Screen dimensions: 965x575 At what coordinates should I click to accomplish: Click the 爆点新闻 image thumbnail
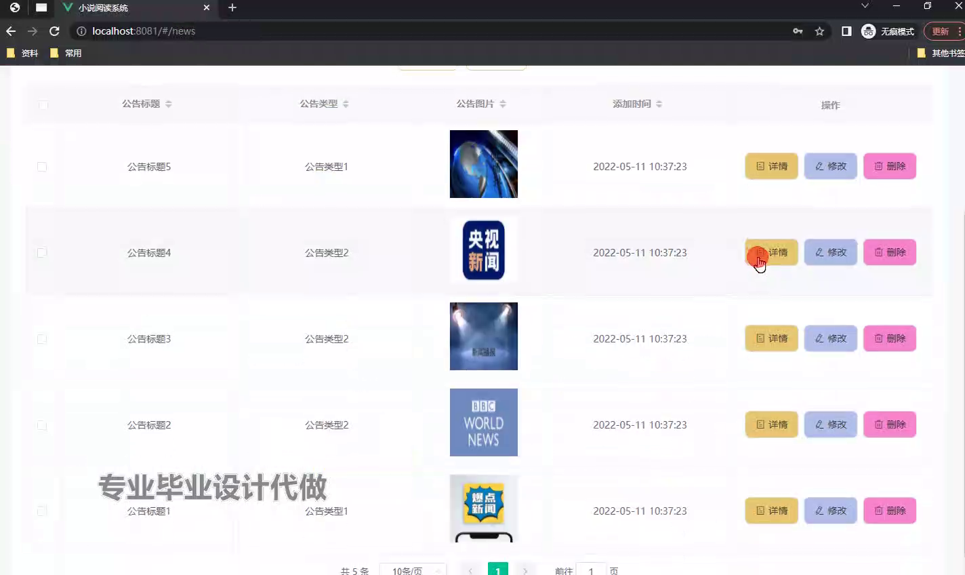(x=484, y=509)
